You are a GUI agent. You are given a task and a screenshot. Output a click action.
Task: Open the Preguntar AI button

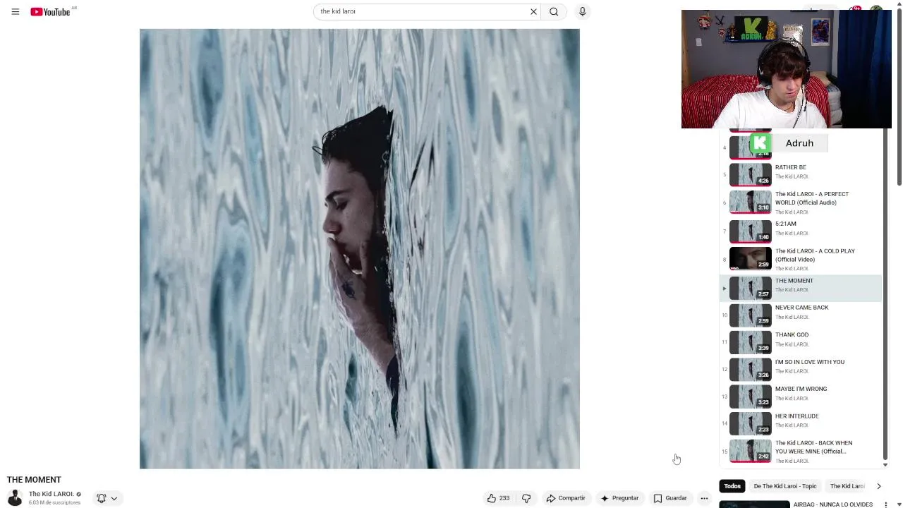(x=619, y=498)
